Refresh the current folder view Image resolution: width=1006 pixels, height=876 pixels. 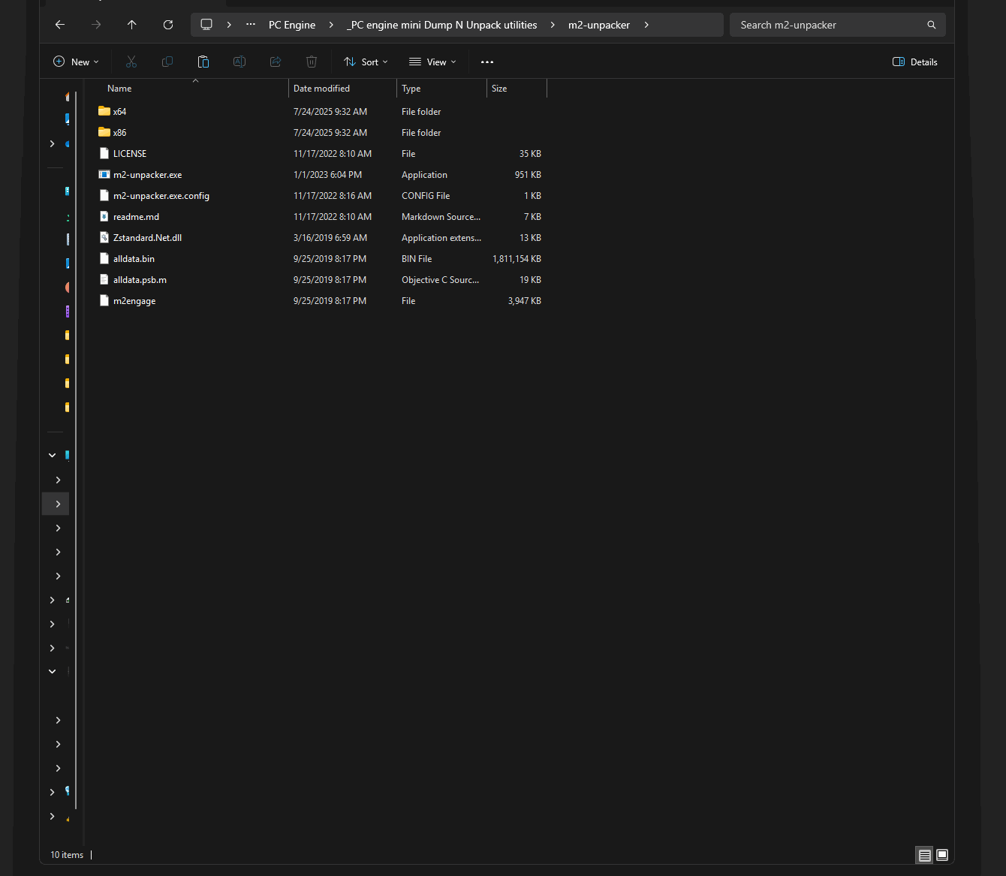[x=168, y=25]
